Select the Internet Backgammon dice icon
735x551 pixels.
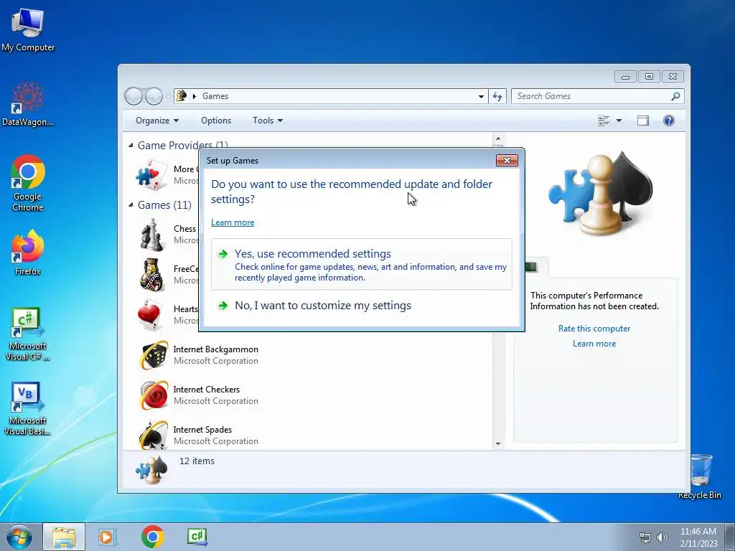click(154, 355)
